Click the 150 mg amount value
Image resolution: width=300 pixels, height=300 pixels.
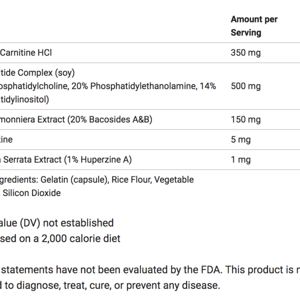245,119
